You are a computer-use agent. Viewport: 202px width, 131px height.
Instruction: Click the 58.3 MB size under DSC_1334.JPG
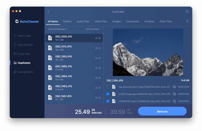click(59, 40)
